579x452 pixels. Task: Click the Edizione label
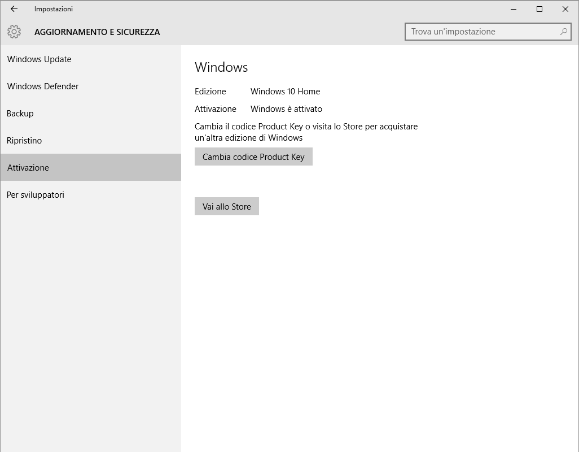[210, 92]
